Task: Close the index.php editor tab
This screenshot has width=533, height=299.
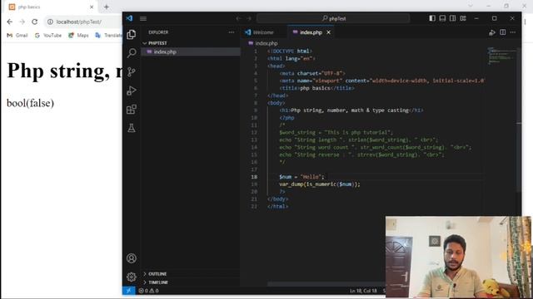Action: pyautogui.click(x=328, y=32)
